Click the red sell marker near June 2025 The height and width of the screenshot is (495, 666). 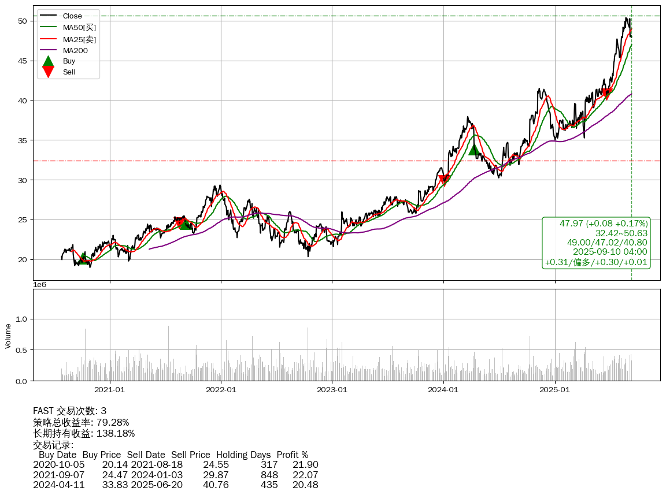coord(606,94)
